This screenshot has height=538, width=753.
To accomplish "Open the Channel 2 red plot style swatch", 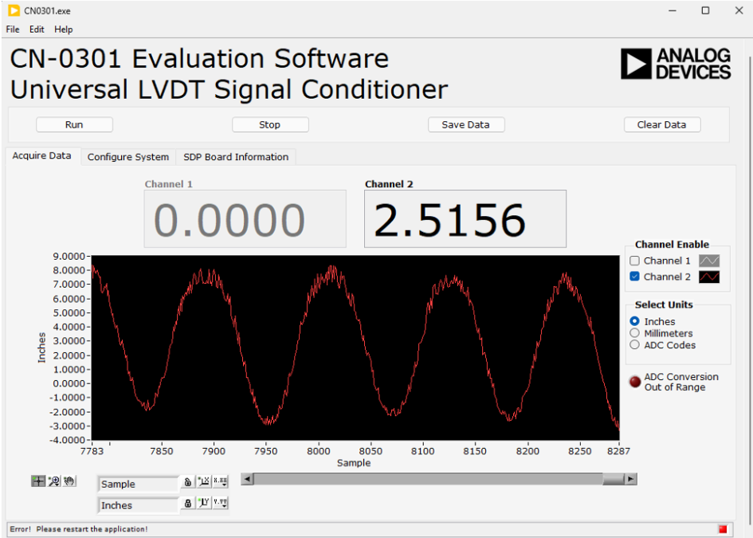I will 709,277.
